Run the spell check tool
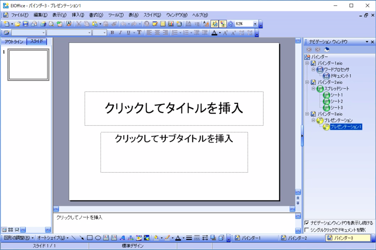Image resolution: width=376 pixels, height=250 pixels. (69, 24)
